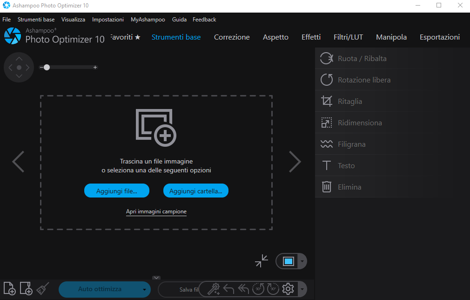Switch to the Favoriti tab

pyautogui.click(x=125, y=37)
